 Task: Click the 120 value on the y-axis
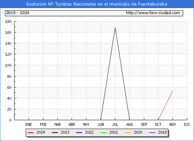tap(8, 54)
